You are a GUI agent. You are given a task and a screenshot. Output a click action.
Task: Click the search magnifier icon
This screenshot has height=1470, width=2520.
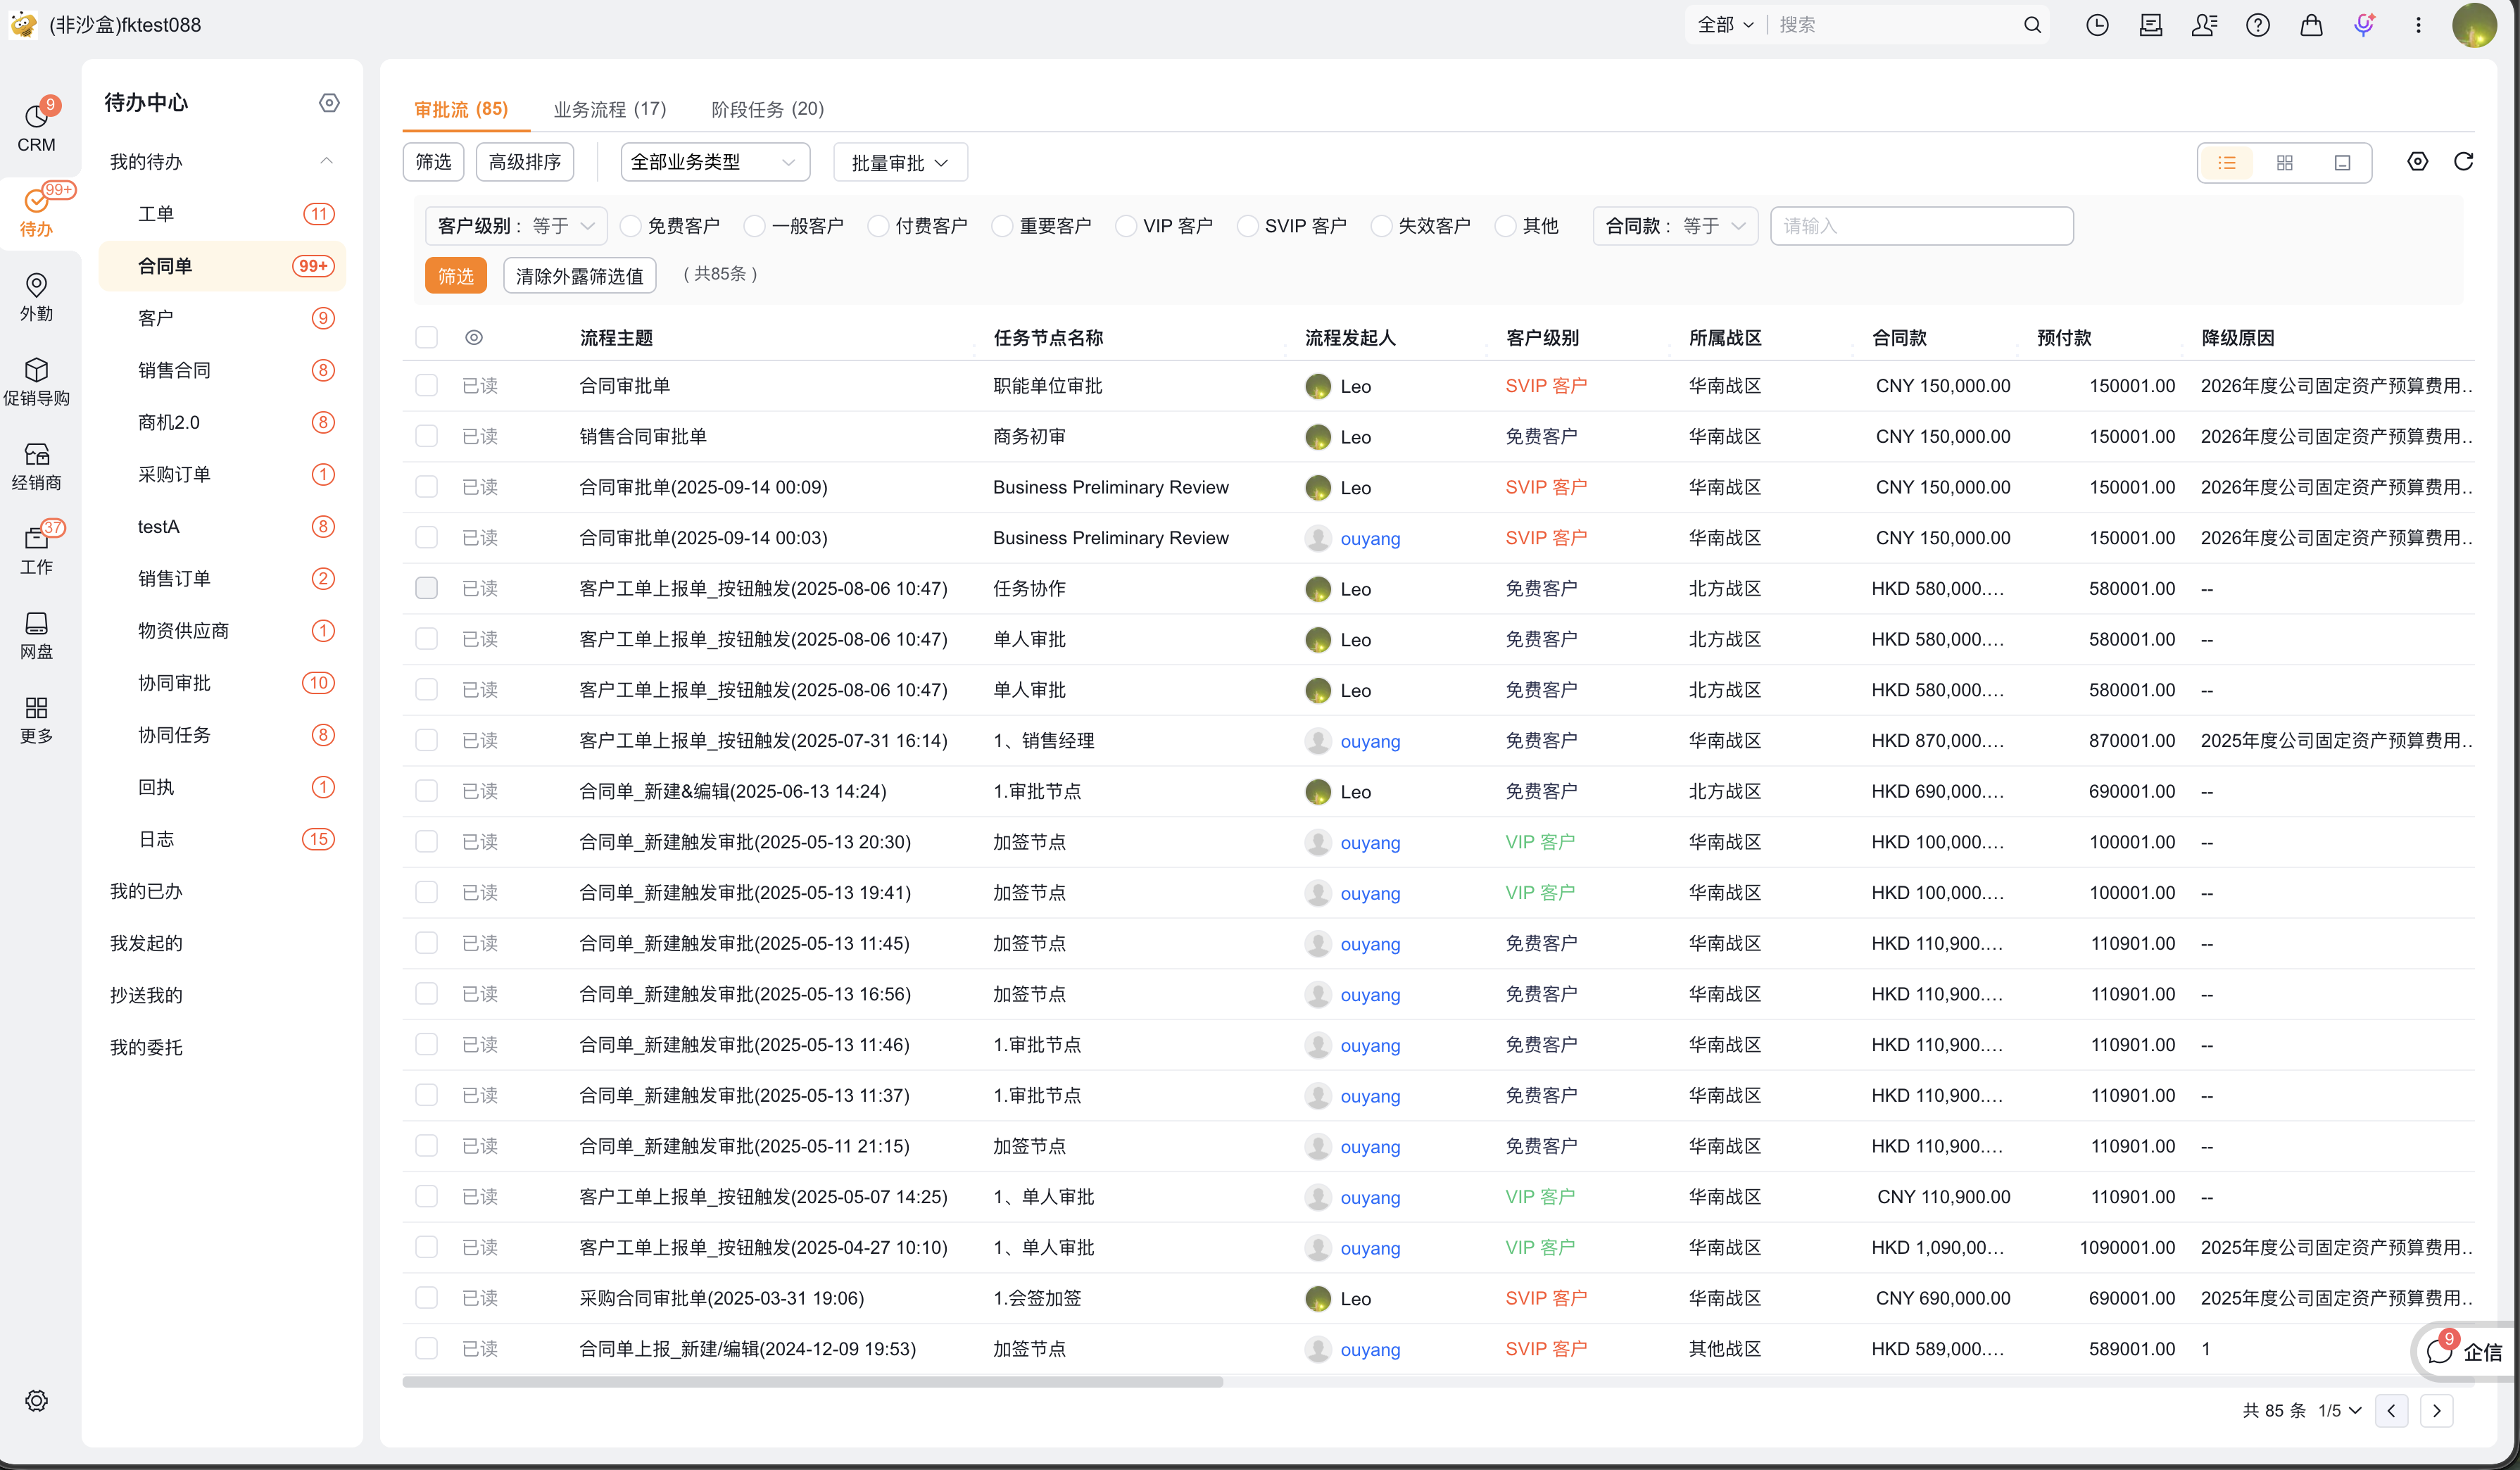click(x=2032, y=25)
